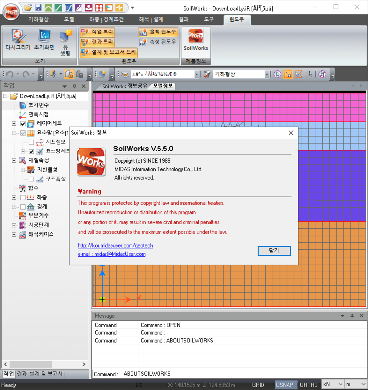Click the SoilWorks product info ribbon icon
Image resolution: width=368 pixels, height=390 pixels.
(196, 37)
